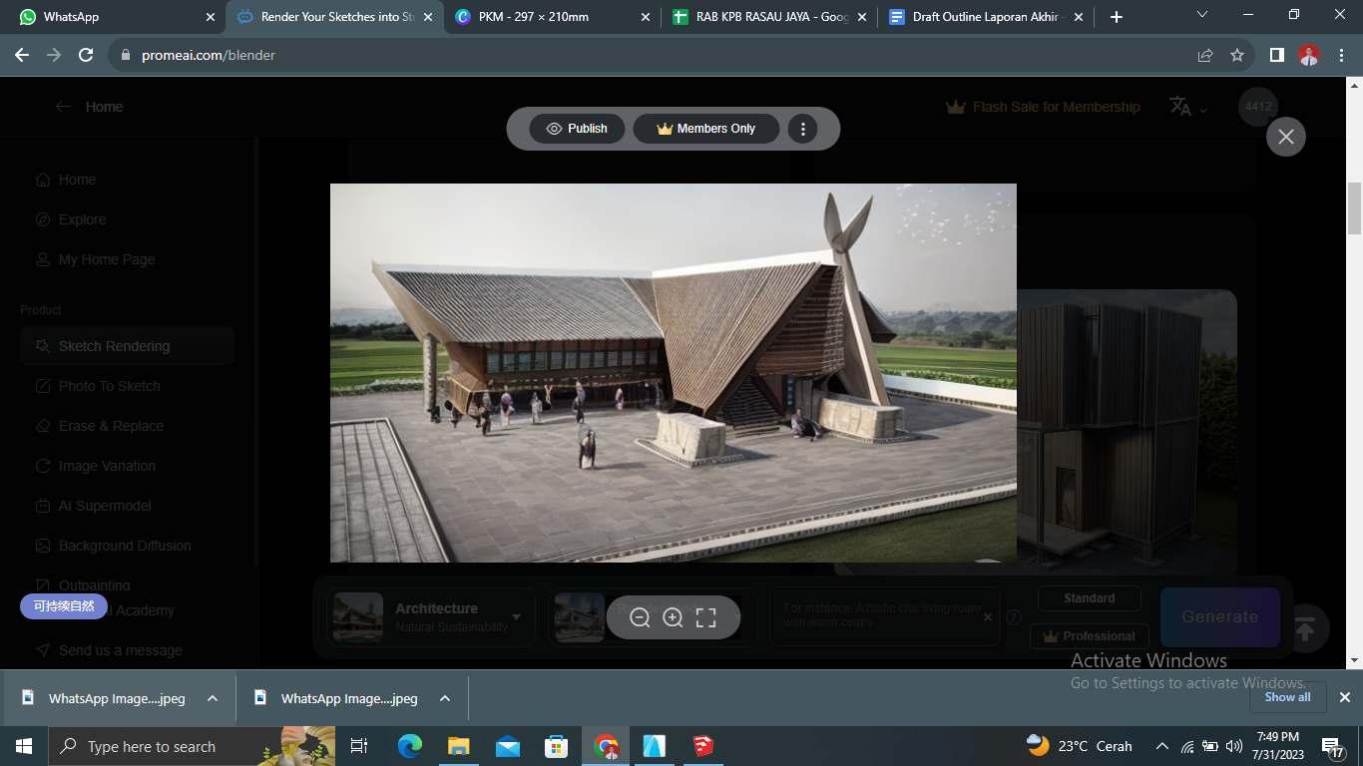This screenshot has width=1363, height=766.
Task: Open Send us a message
Action: tap(109, 650)
